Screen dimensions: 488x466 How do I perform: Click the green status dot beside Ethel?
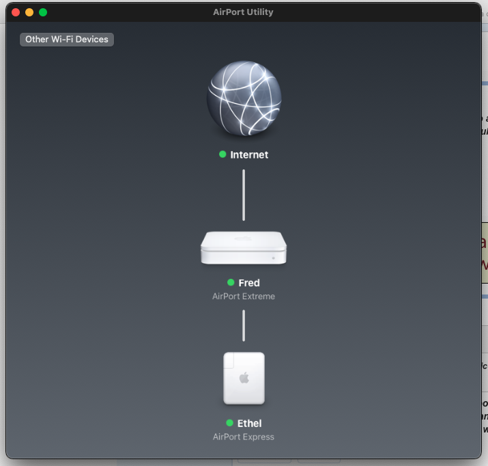[x=230, y=423]
